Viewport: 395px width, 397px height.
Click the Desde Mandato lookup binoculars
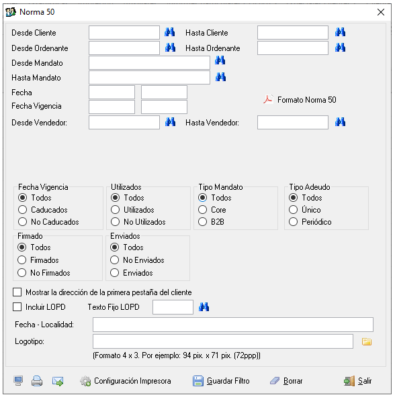pos(220,60)
